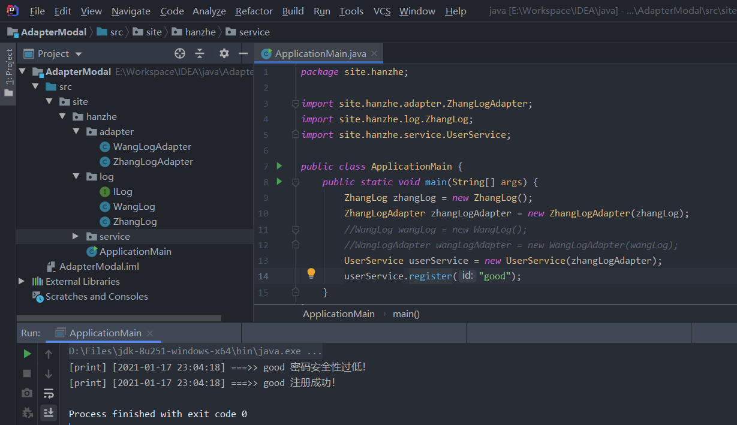Open the Refactor menu

coord(254,11)
